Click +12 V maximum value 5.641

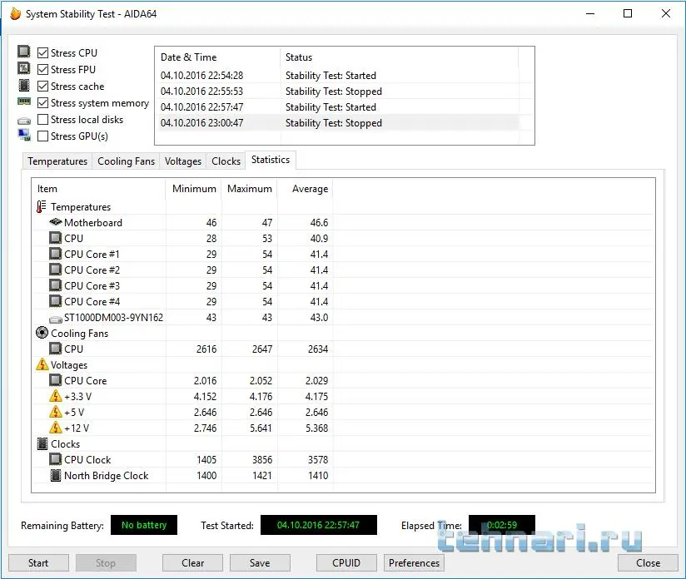(261, 428)
